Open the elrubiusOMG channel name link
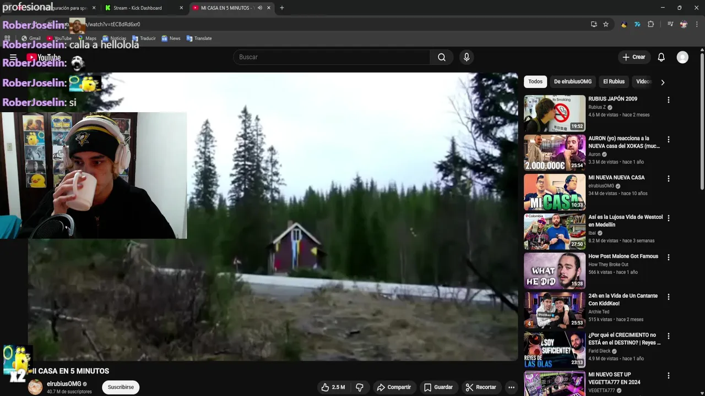705x396 pixels. pyautogui.click(x=64, y=384)
